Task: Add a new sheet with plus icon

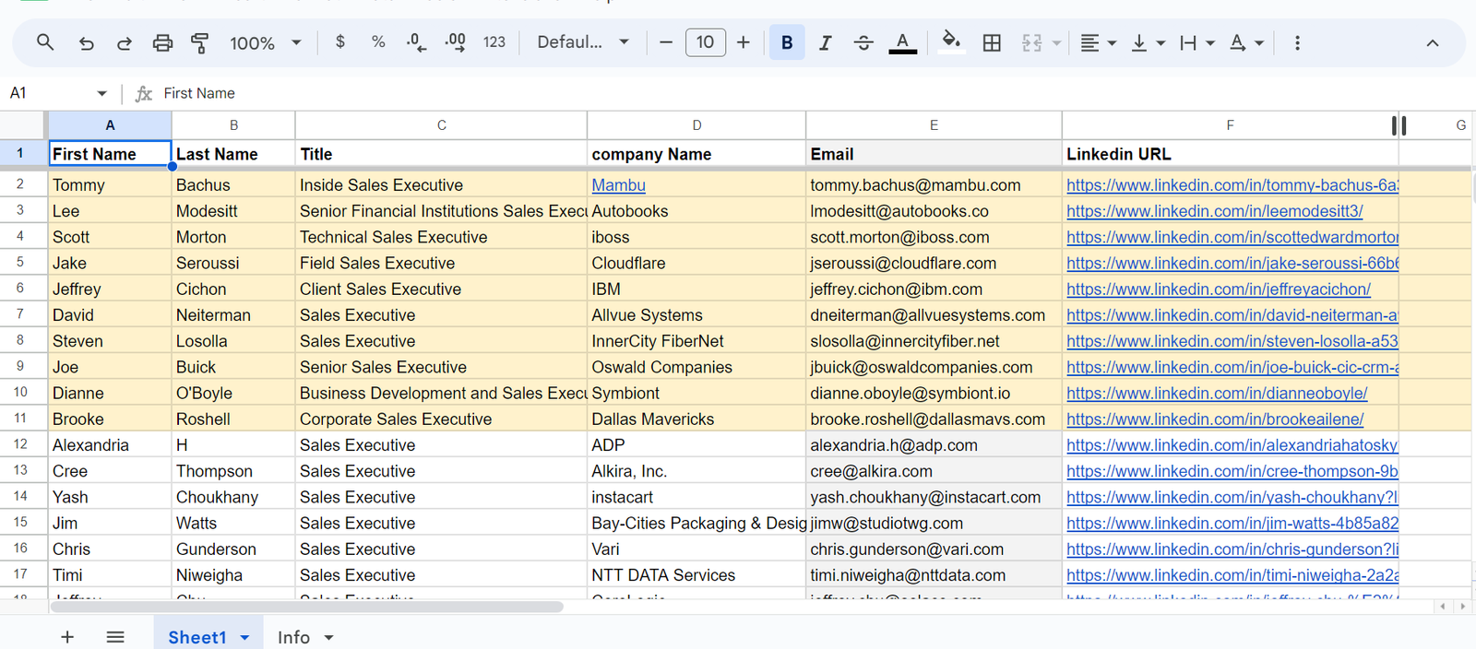Action: pos(67,637)
